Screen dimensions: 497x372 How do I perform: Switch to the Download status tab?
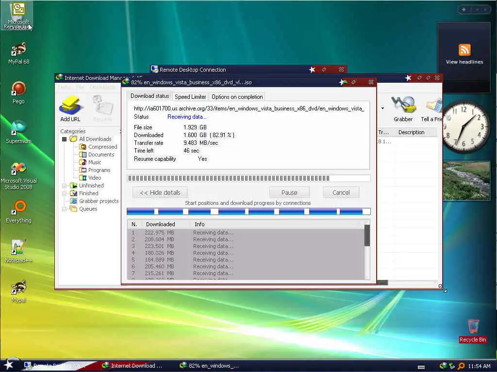click(149, 96)
